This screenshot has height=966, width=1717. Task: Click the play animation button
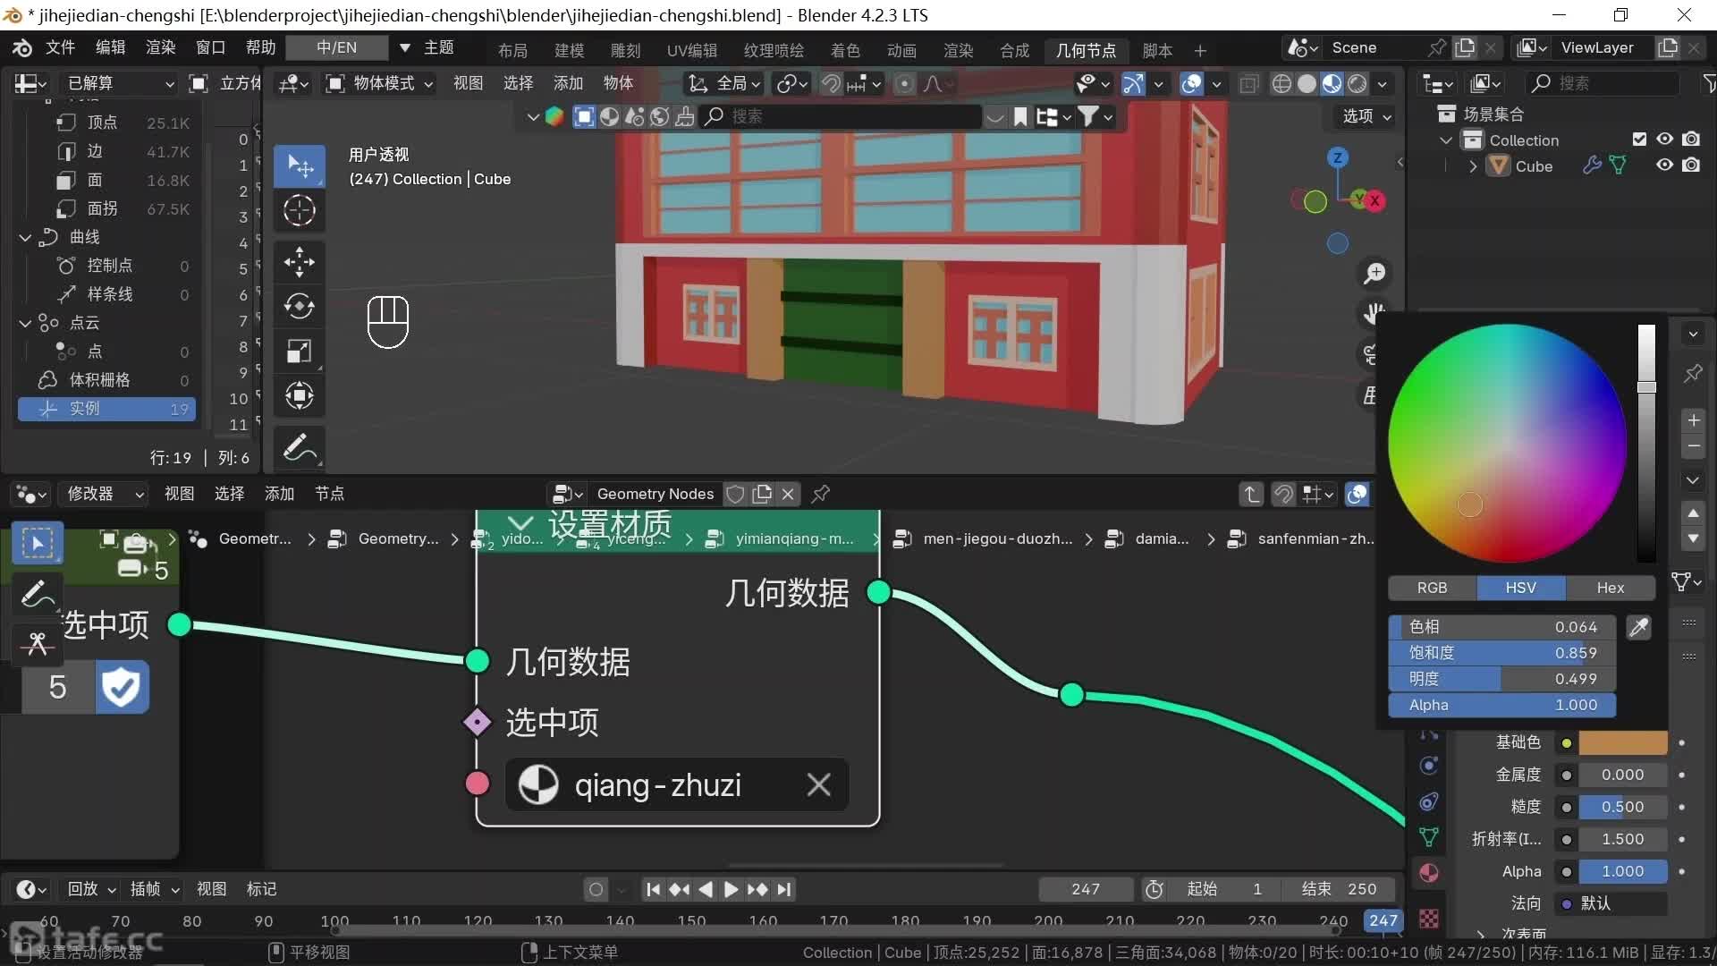(x=731, y=889)
